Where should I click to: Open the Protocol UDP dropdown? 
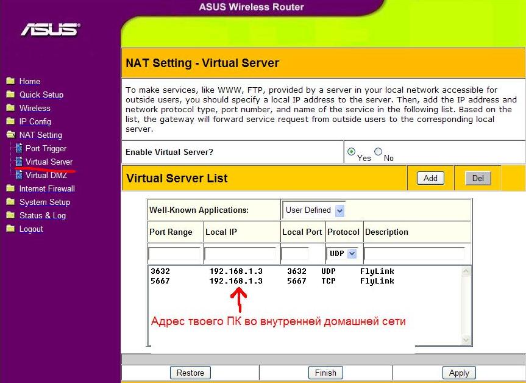tap(352, 253)
